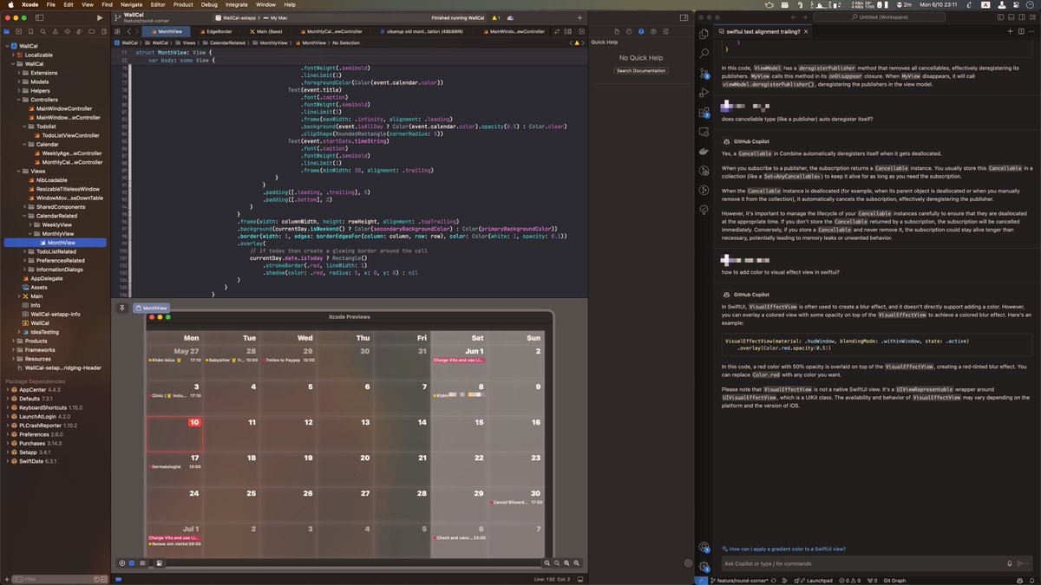Screen dimensions: 1041x585
Task: Open the Project navigator folder icon
Action: [x=8, y=32]
